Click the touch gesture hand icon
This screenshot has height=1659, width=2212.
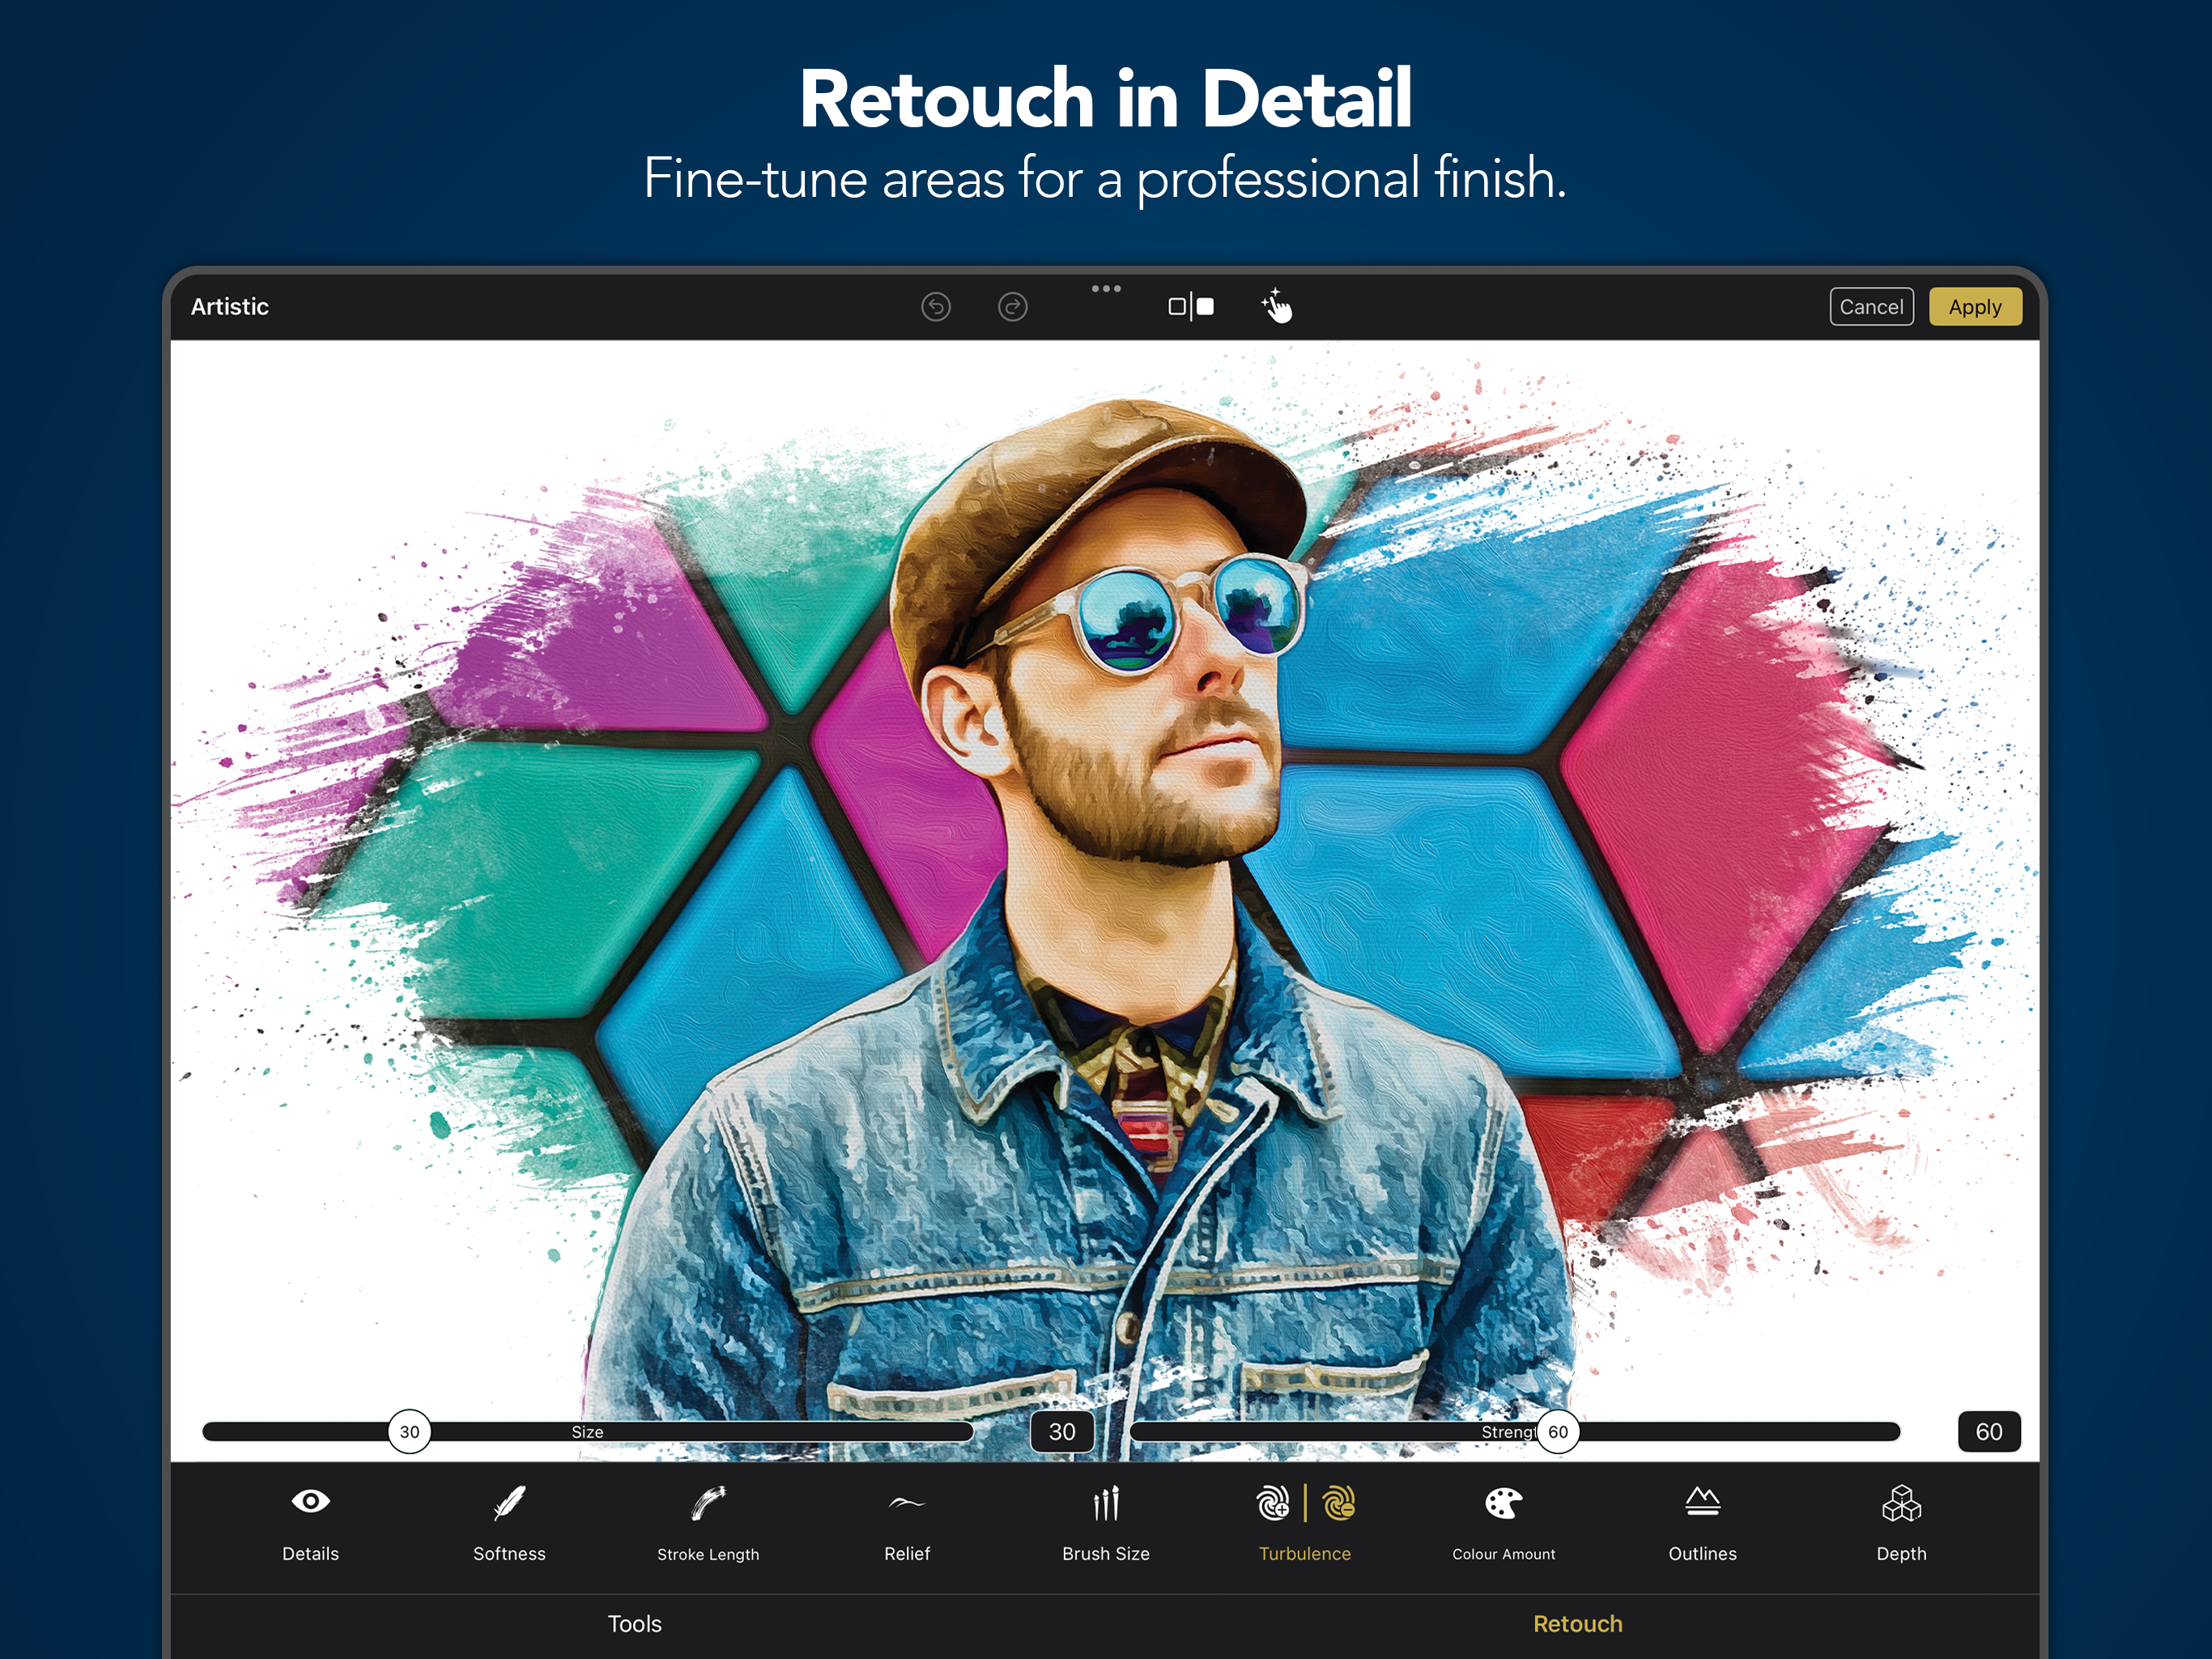click(x=1277, y=306)
